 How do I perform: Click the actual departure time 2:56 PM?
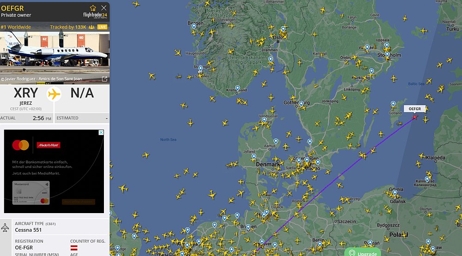[x=42, y=118]
